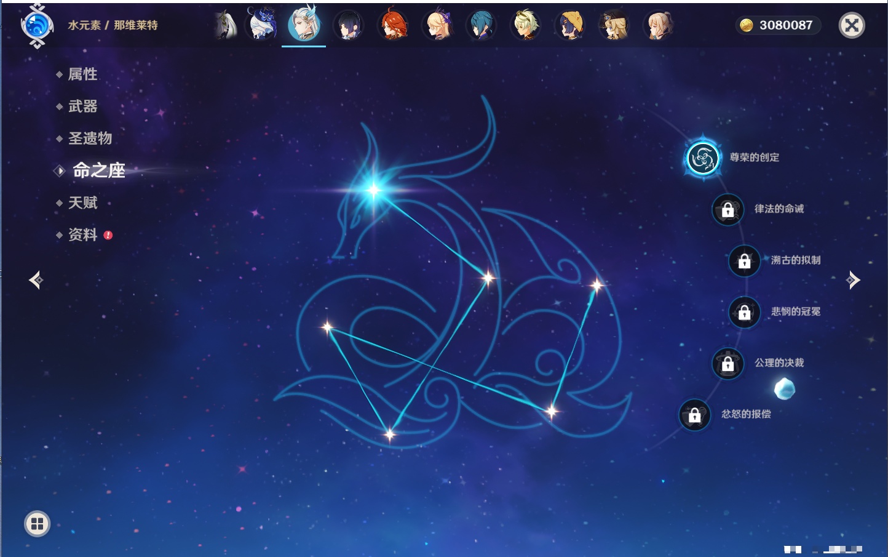This screenshot has width=888, height=557.
Task: Click the Mora balance 3080087 display
Action: pos(778,25)
